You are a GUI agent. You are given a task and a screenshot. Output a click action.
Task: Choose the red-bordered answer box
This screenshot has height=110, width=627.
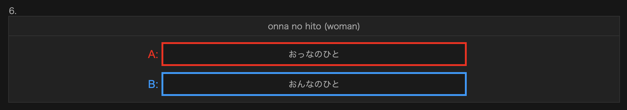click(314, 54)
